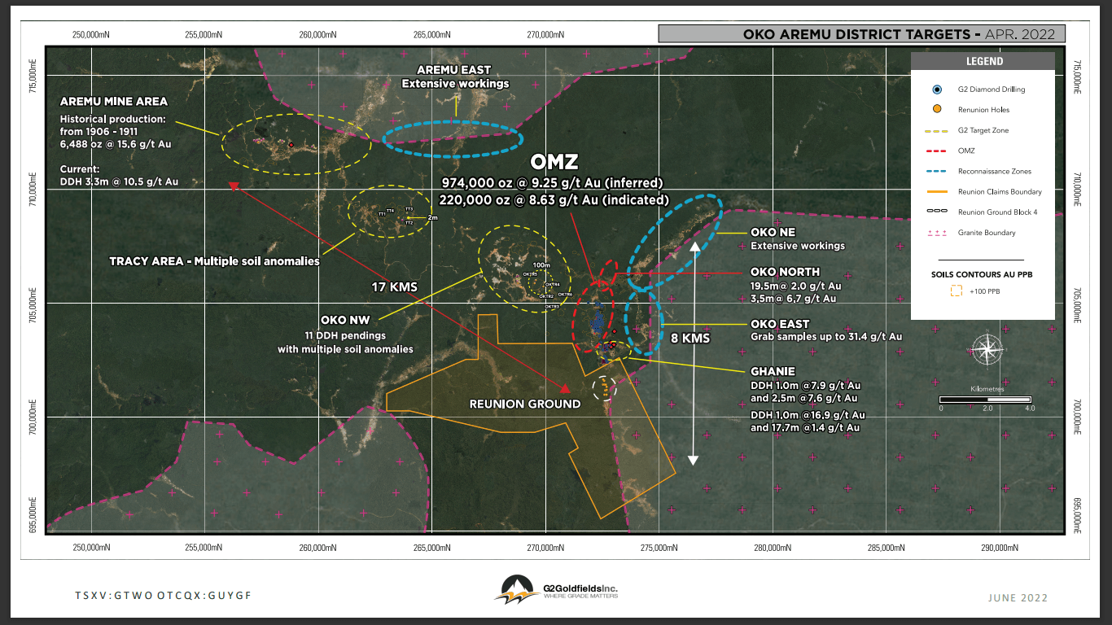The height and width of the screenshot is (625, 1112).
Task: Click the Reunion Claims Boundary orange line symbol
Action: (x=937, y=192)
